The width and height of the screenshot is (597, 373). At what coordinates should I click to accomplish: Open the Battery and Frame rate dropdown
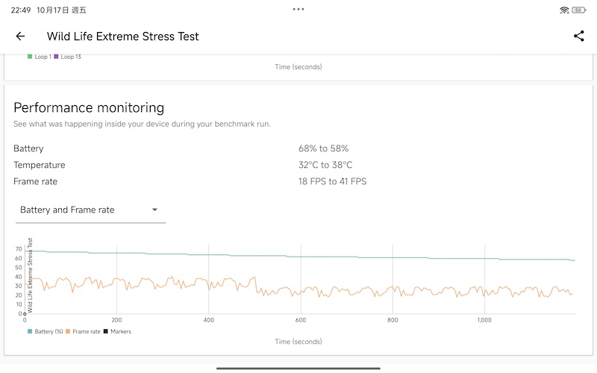click(x=90, y=210)
